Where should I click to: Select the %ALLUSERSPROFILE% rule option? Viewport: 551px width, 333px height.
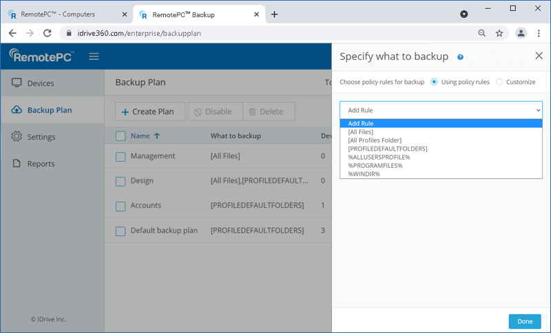tap(441, 157)
